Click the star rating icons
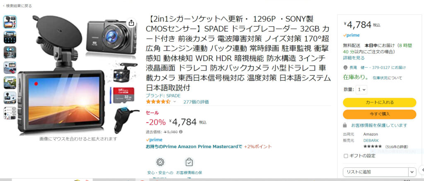The image size is (424, 181). coord(158,102)
